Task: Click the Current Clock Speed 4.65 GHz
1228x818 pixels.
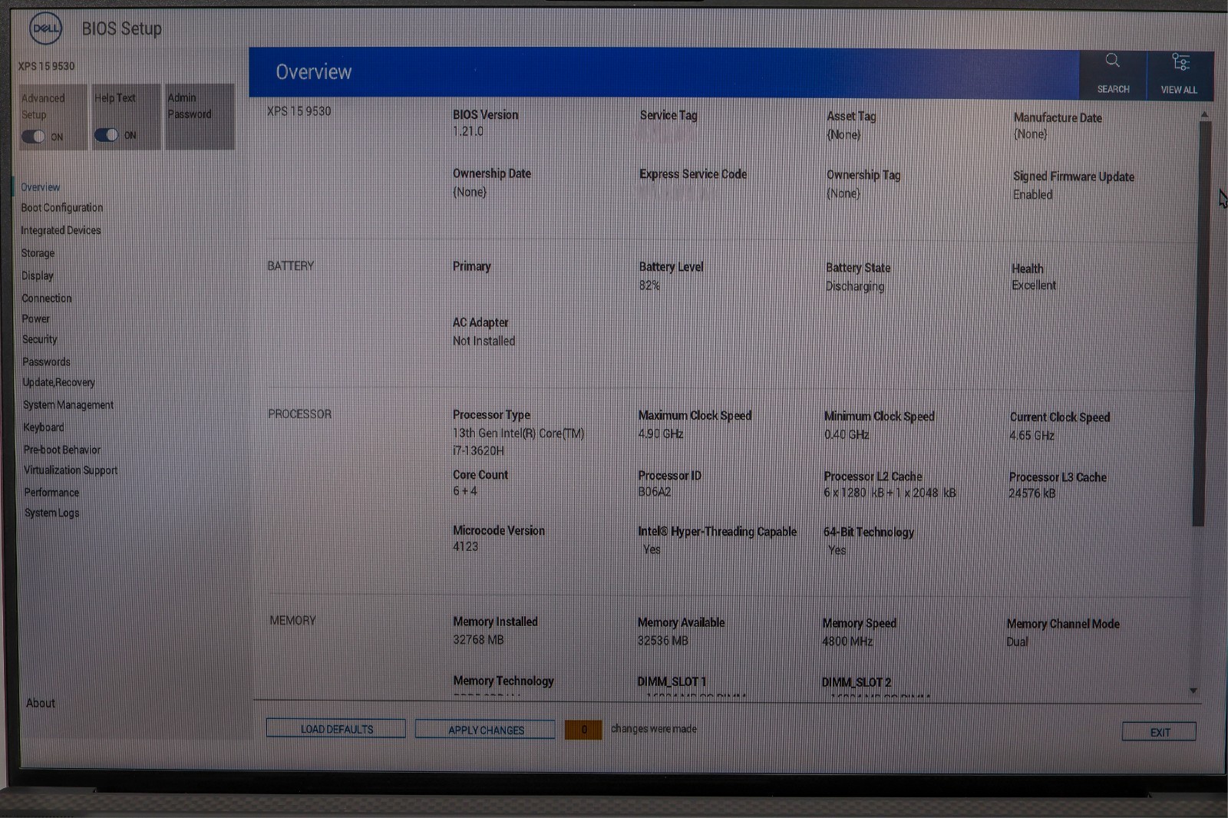Action: point(1032,436)
